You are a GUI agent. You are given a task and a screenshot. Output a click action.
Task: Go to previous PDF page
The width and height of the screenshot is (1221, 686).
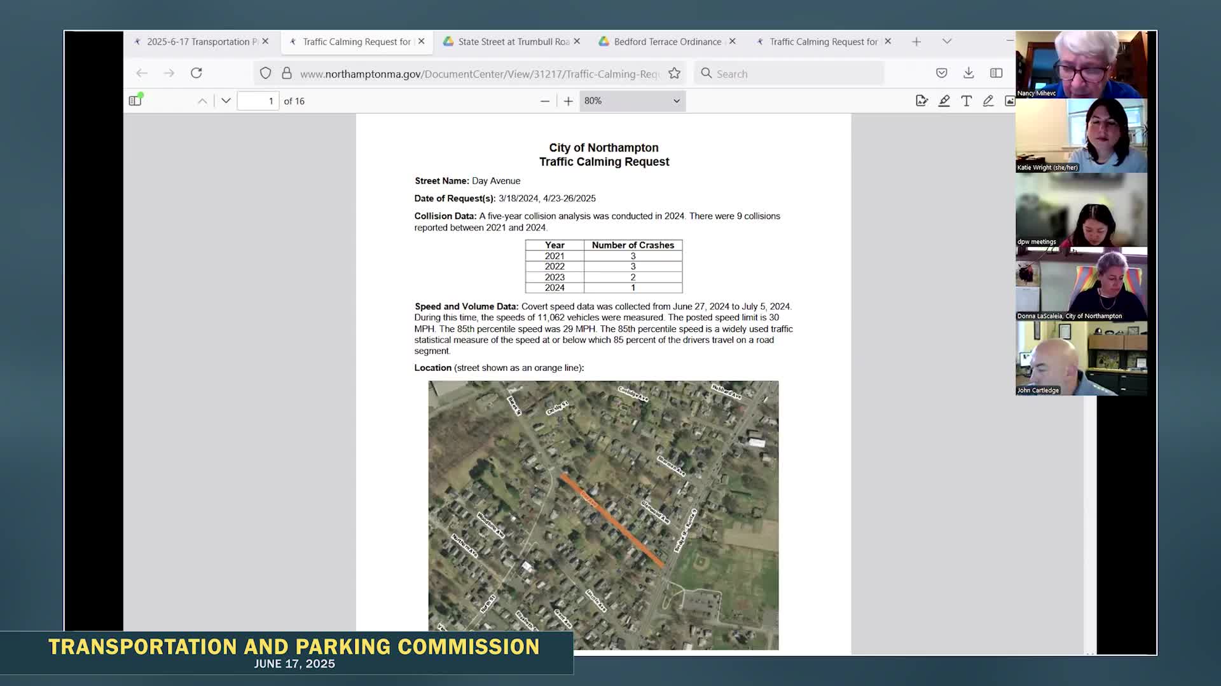click(x=202, y=101)
